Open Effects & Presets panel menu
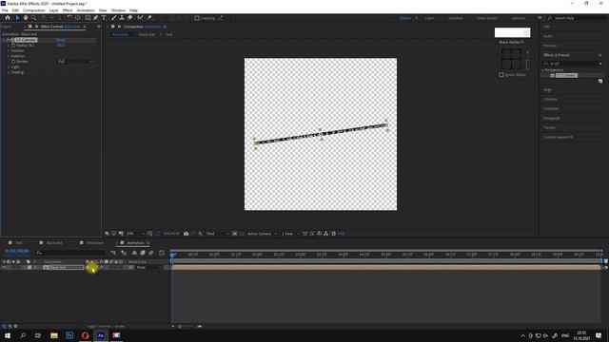Screen dimensions: 609x342 [600, 55]
